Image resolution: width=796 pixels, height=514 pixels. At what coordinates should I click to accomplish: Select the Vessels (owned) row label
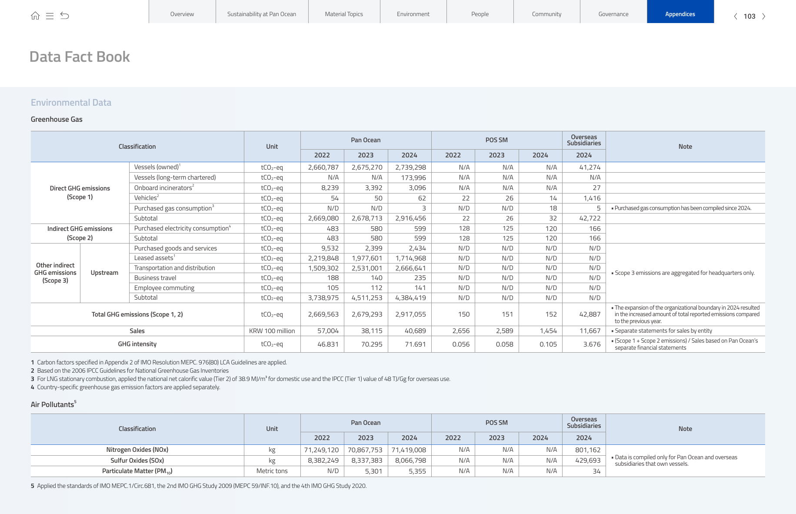157,167
